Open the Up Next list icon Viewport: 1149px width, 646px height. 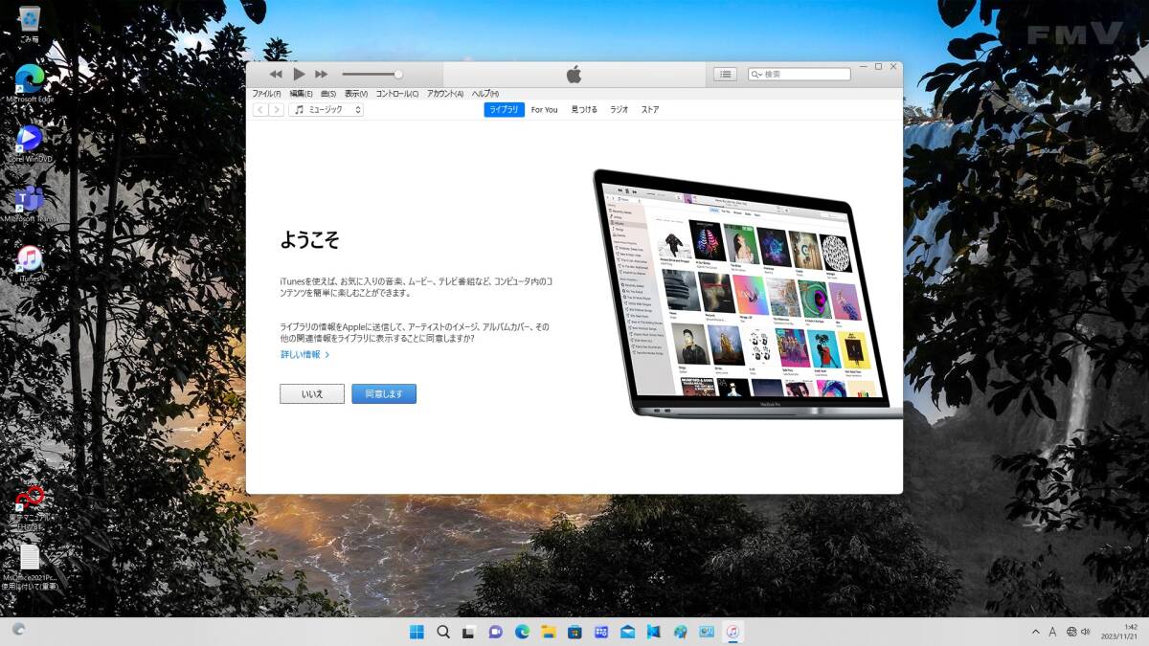(726, 74)
